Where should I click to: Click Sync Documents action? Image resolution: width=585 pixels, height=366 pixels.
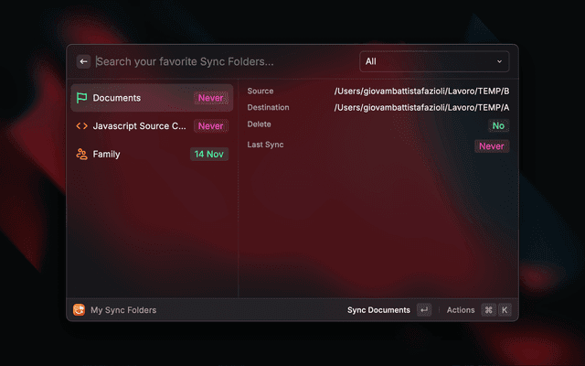(x=378, y=310)
